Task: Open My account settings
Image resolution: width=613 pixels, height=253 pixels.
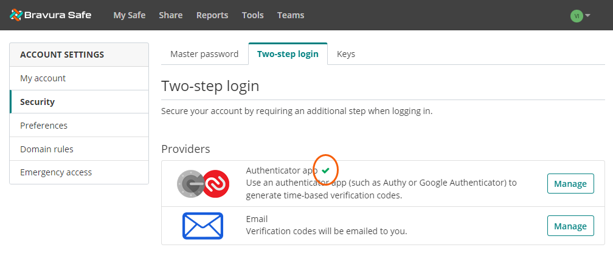Action: click(x=79, y=78)
